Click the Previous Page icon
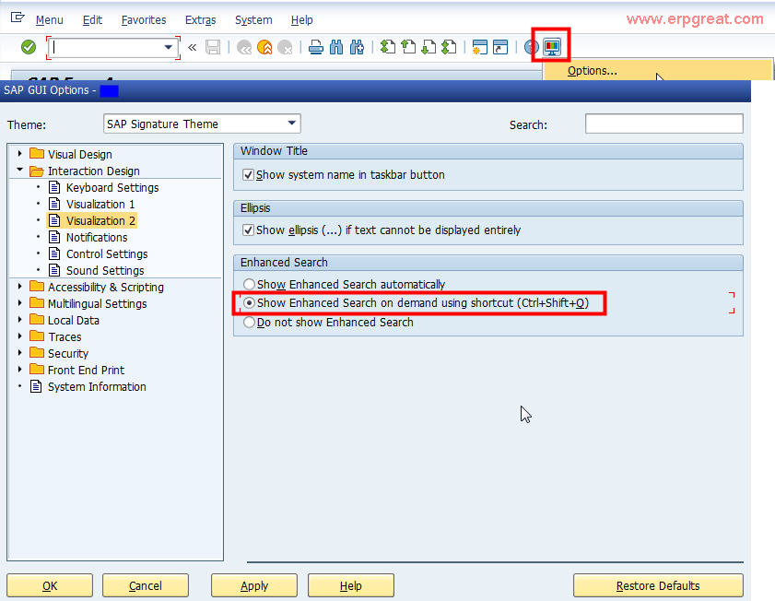775x601 pixels. [x=408, y=47]
